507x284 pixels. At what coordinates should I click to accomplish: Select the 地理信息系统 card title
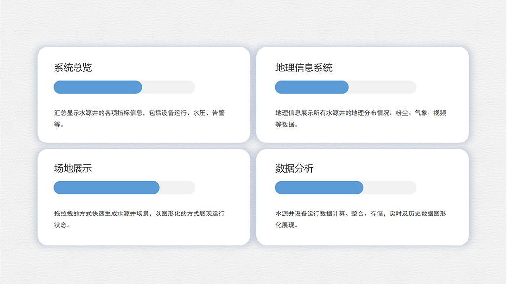tap(304, 68)
